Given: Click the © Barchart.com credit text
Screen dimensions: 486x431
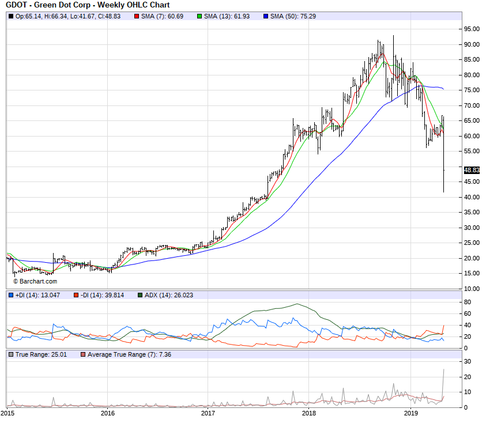Looking at the screenshot, I should click(x=35, y=281).
